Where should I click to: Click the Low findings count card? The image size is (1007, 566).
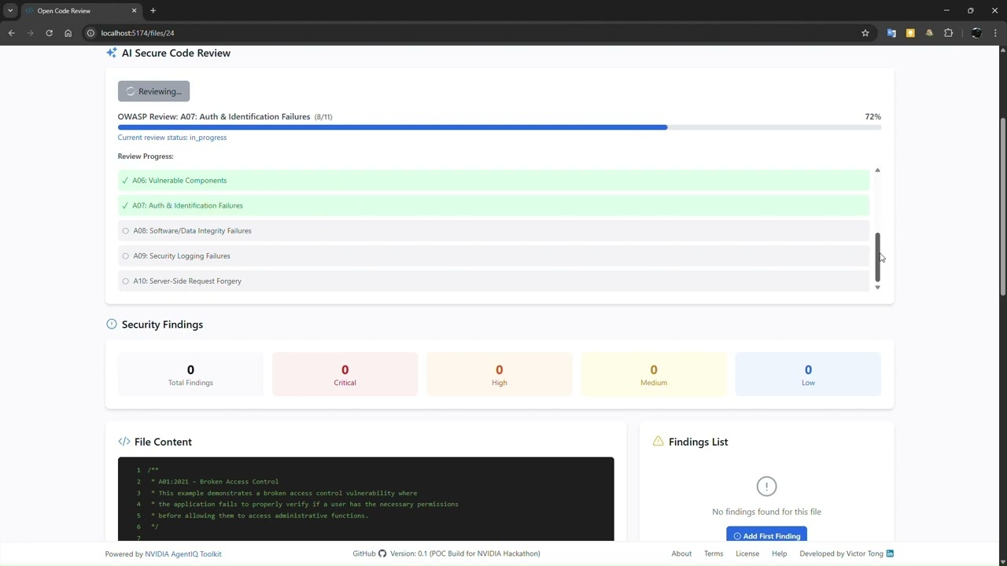pyautogui.click(x=808, y=374)
